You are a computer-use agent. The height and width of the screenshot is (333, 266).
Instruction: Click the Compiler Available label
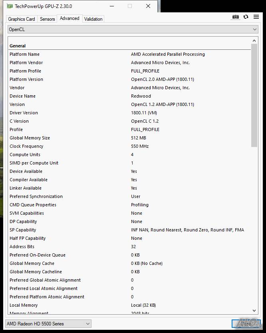(x=28, y=180)
